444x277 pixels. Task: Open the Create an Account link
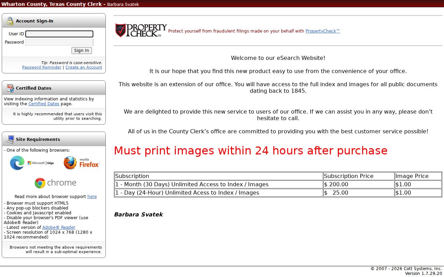[x=84, y=67]
